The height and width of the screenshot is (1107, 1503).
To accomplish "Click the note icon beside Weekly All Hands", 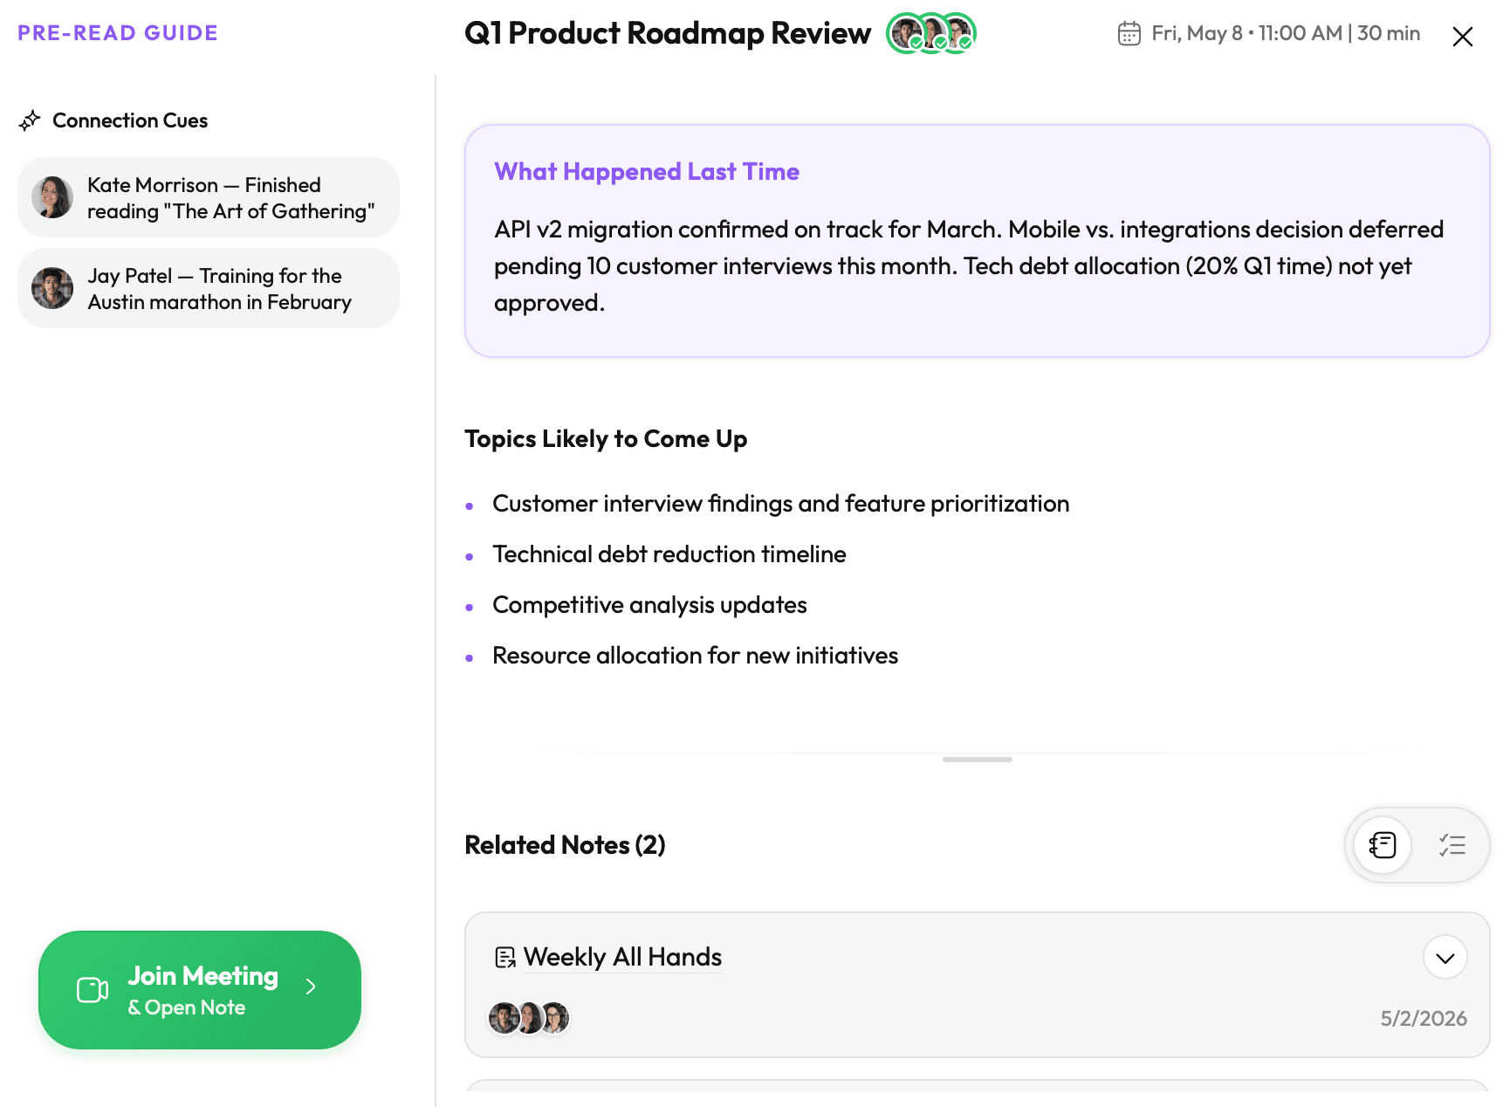I will click(x=505, y=958).
